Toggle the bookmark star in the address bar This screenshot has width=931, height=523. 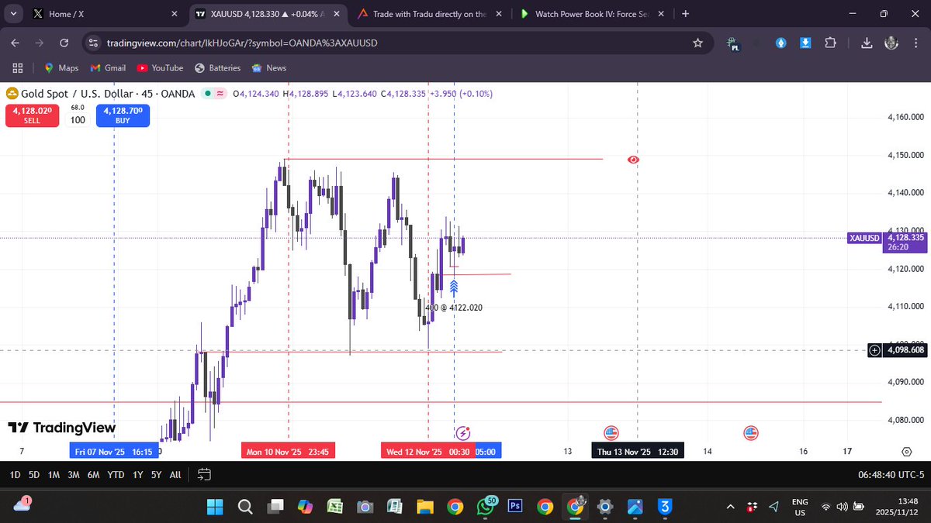pyautogui.click(x=697, y=43)
